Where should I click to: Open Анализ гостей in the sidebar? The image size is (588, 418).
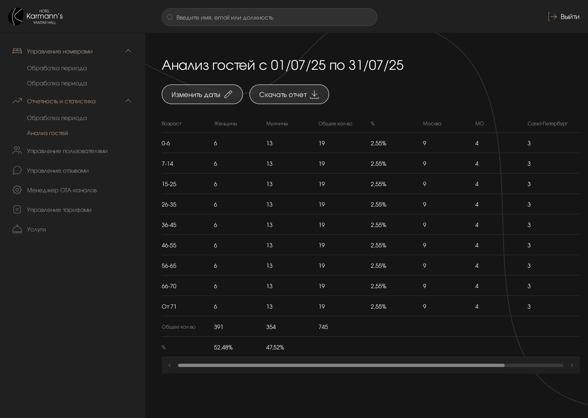click(47, 133)
